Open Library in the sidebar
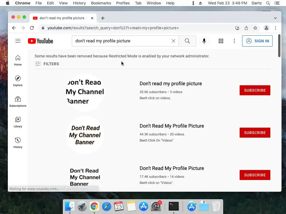Image resolution: width=286 pixels, height=214 pixels. point(18,122)
